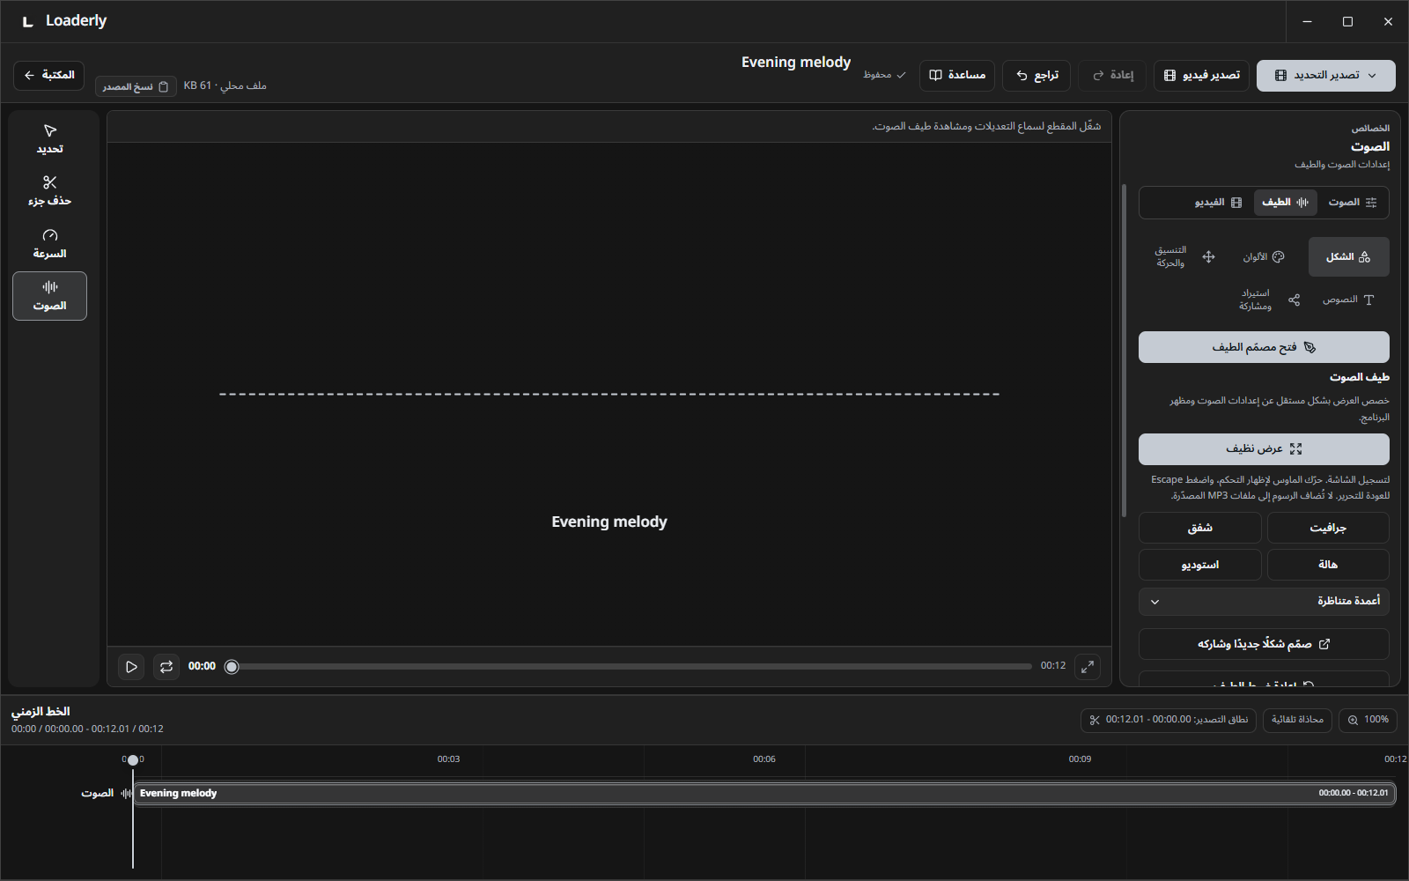Go back to المكتبة library
This screenshot has height=881, width=1409.
click(48, 75)
